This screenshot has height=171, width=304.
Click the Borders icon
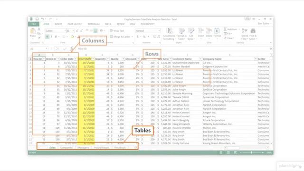pos(64,37)
